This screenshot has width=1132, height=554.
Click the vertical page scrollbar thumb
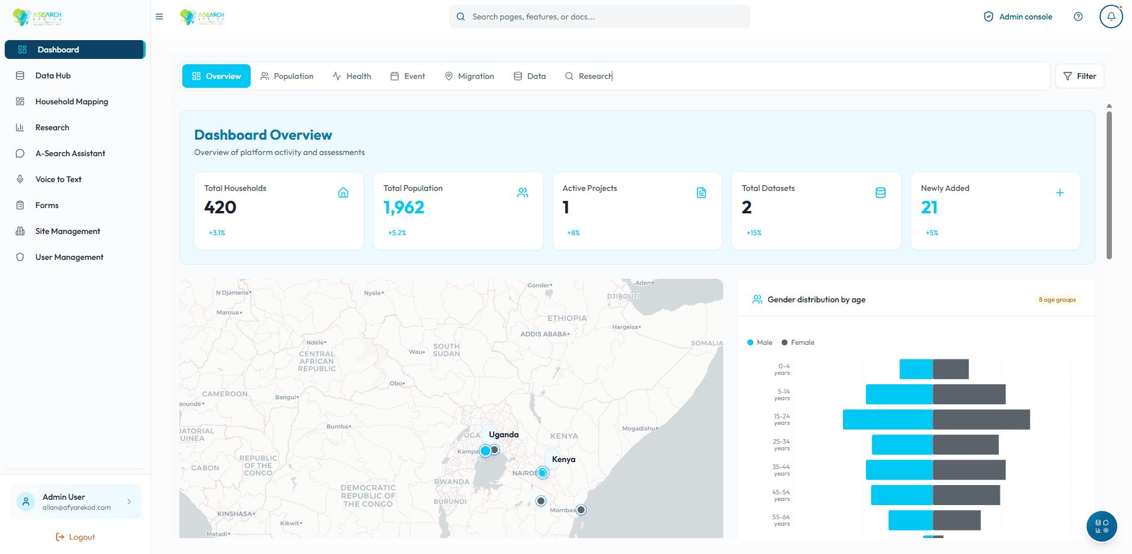1109,185
